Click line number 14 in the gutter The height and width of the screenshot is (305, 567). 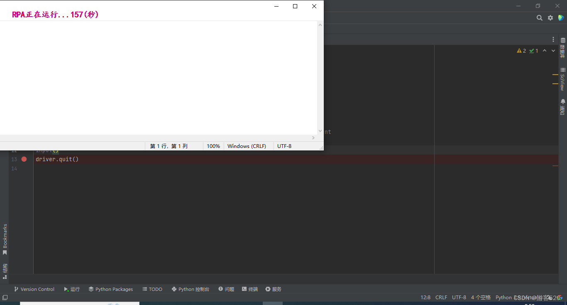[x=14, y=169]
